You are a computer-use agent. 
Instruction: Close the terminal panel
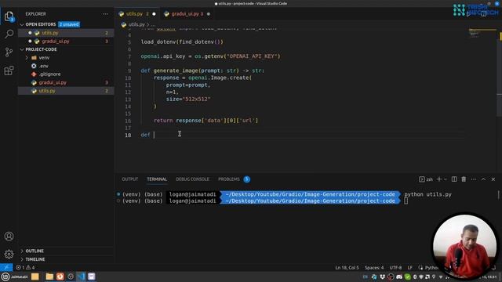tap(493, 179)
